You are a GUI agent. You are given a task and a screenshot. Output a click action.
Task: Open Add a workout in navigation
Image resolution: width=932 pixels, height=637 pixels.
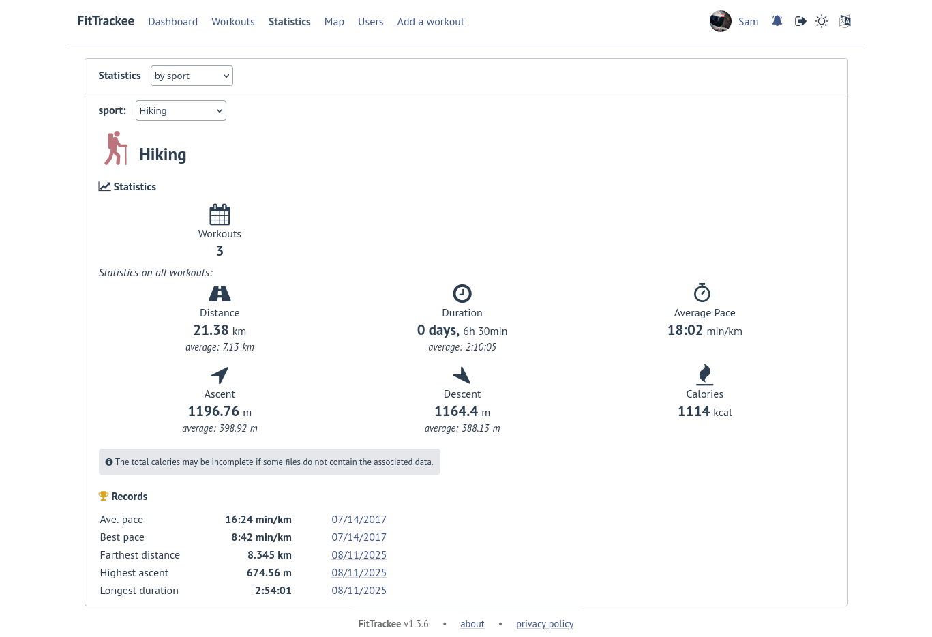point(431,22)
